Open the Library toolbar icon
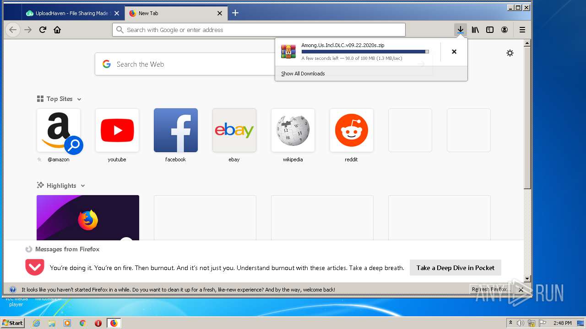This screenshot has width=586, height=329. [x=476, y=30]
